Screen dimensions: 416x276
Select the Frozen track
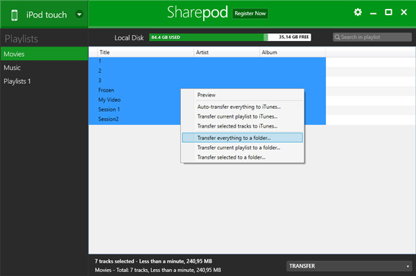click(135, 90)
